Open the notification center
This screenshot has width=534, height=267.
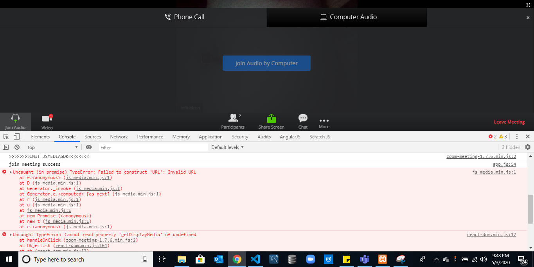[x=522, y=259]
